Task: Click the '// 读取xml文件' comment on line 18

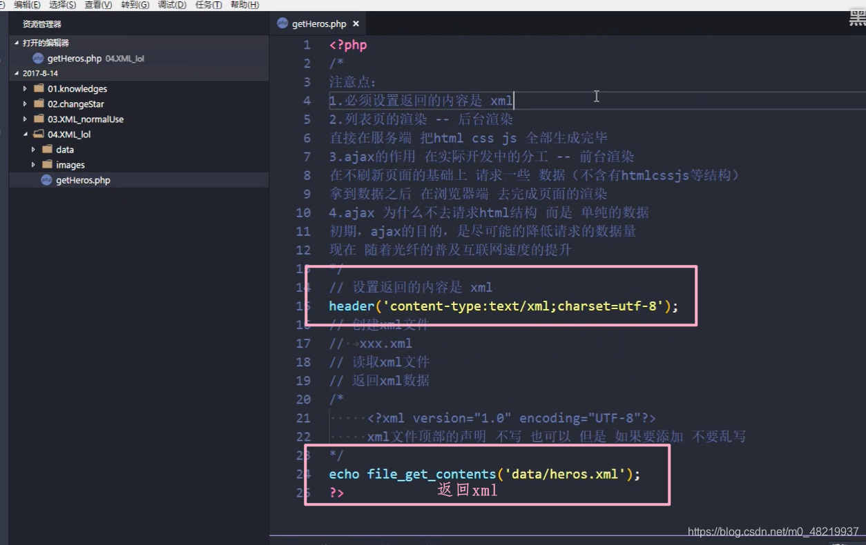Action: point(379,361)
